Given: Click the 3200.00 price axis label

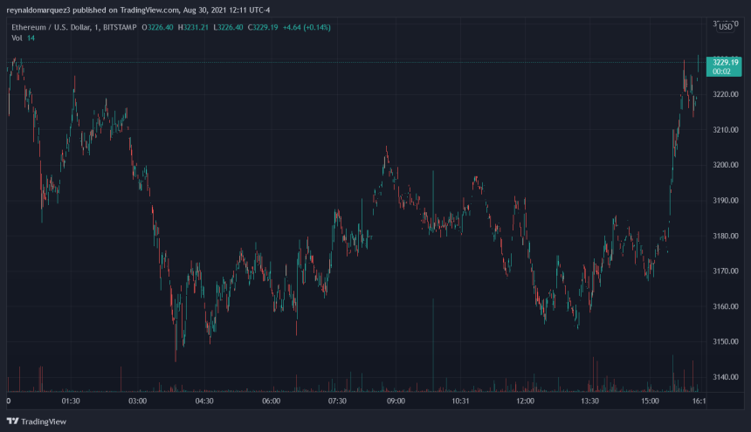Looking at the screenshot, I should tap(726, 165).
